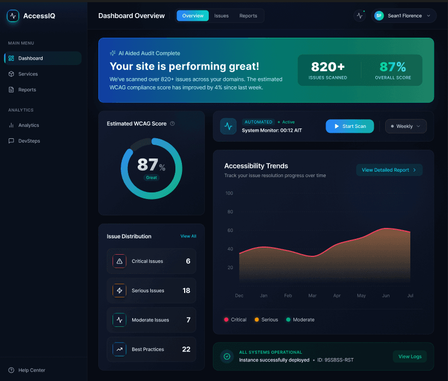448x381 pixels.
Task: Select the Dashboard icon in the sidebar
Action: coord(11,58)
